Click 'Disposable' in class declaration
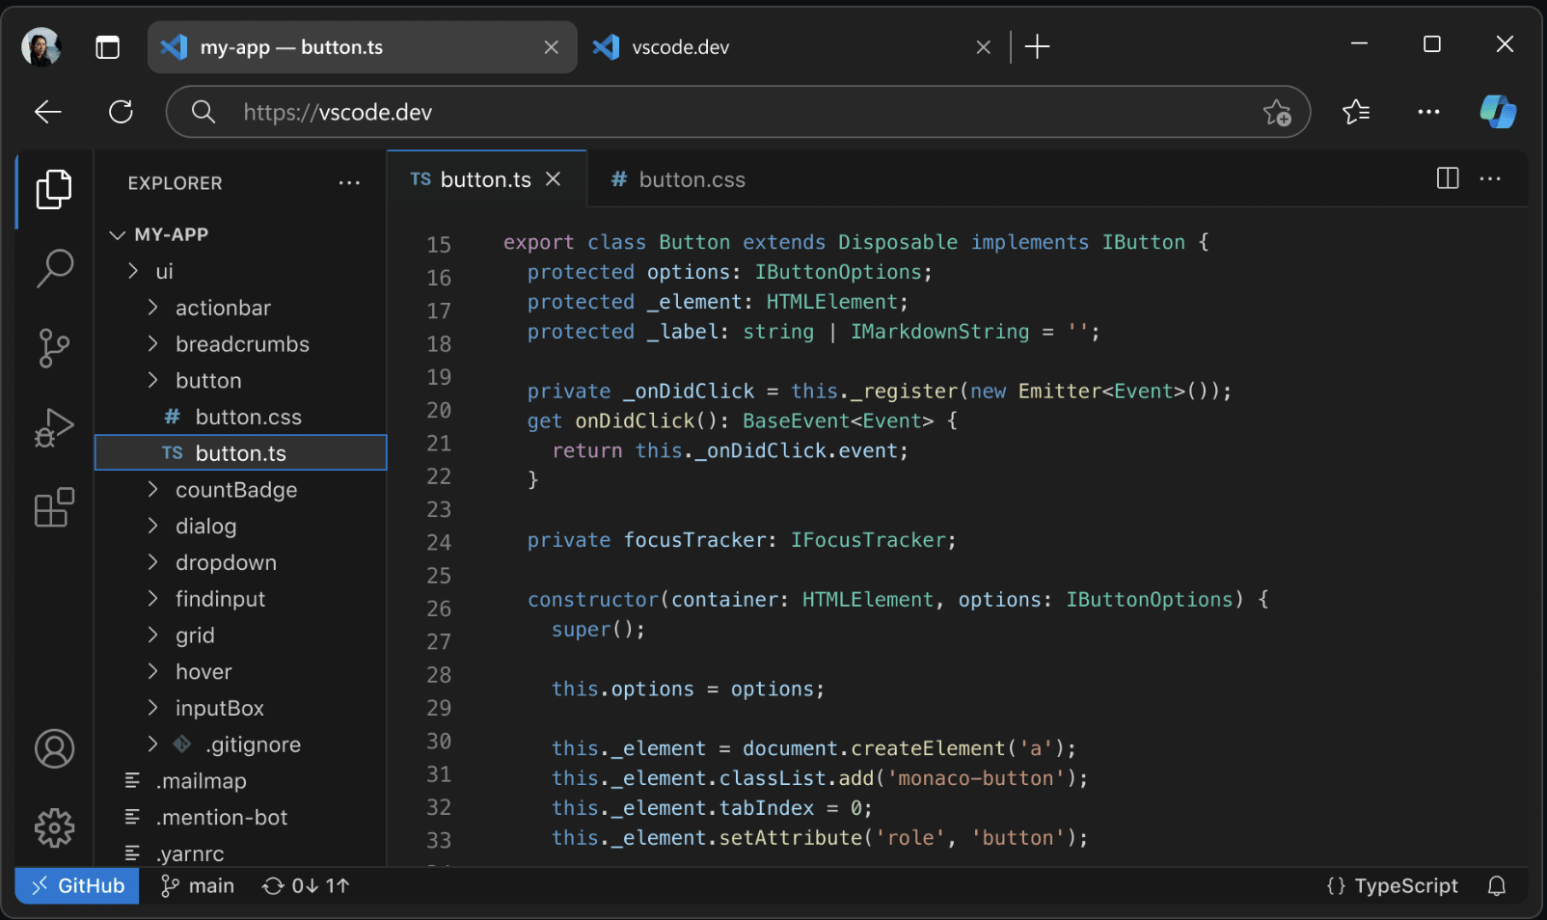Viewport: 1547px width, 920px height. click(898, 242)
